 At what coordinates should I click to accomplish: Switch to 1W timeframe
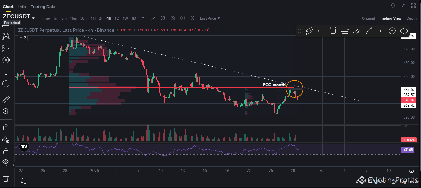tap(125, 18)
